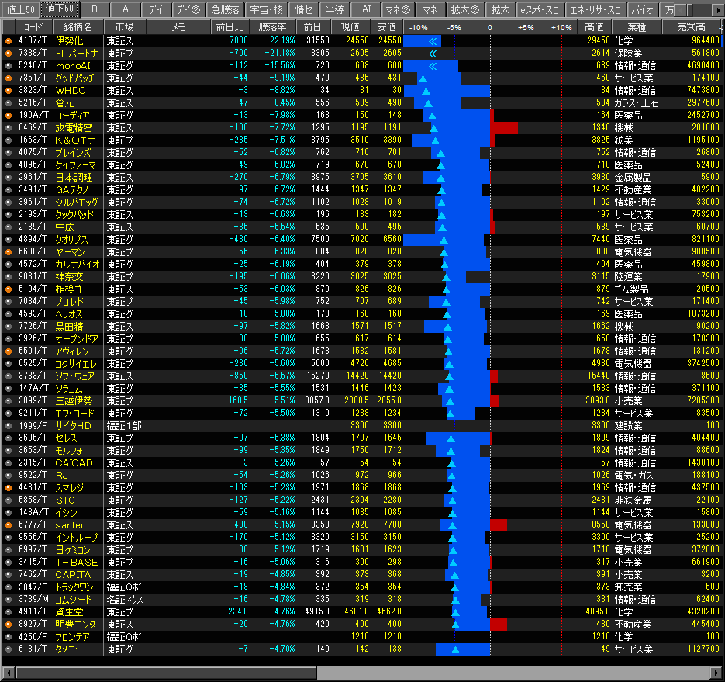725x682 pixels.
Task: Click the double-arrow chart icon in FPパートナ row
Action: coord(433,53)
